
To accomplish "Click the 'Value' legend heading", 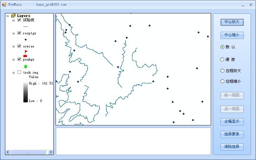I will click(34, 77).
